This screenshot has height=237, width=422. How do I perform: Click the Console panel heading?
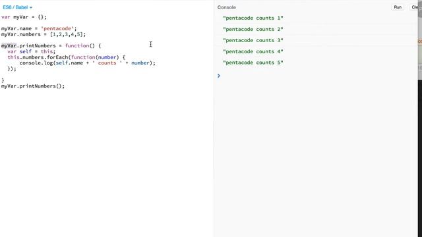227,7
